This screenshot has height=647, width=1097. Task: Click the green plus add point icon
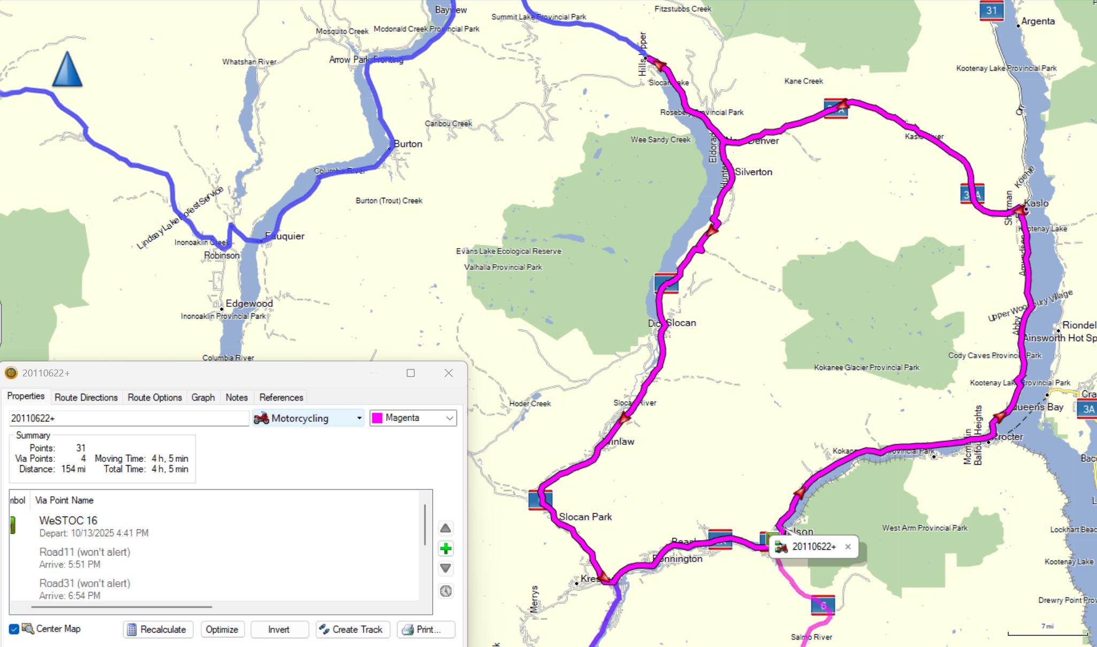click(x=445, y=549)
